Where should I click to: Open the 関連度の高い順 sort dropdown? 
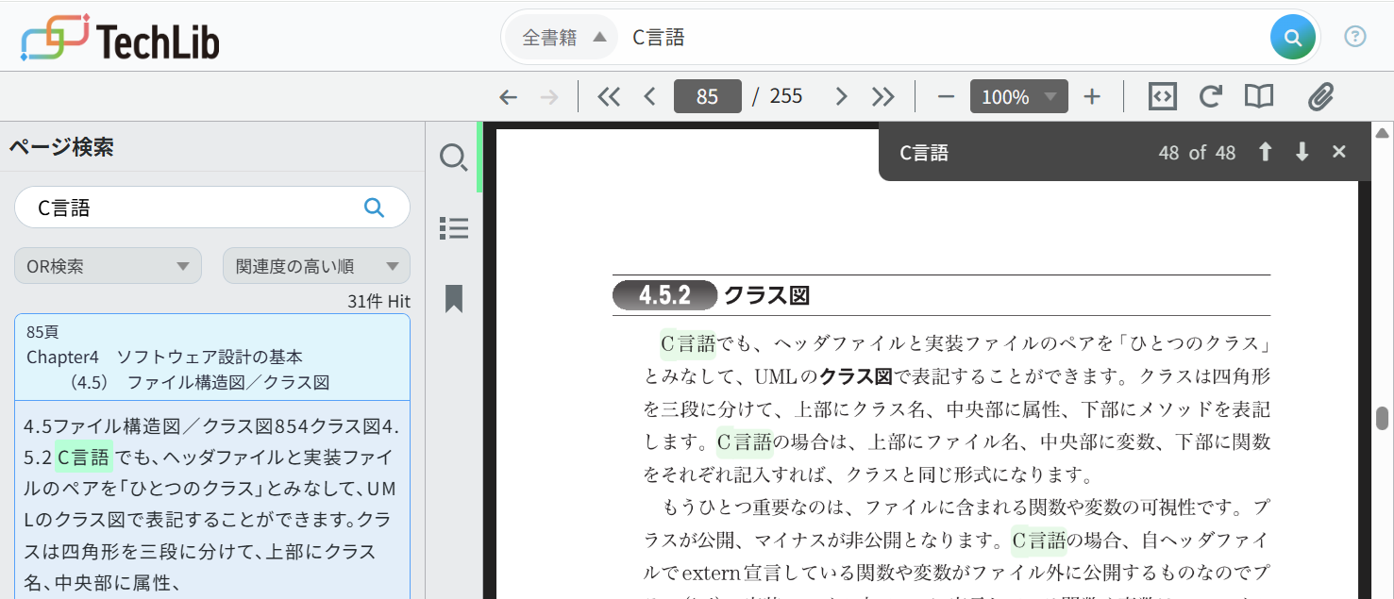tap(316, 265)
